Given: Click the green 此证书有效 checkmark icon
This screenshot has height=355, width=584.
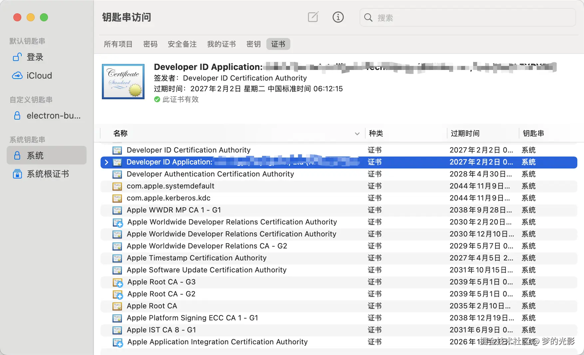Looking at the screenshot, I should pos(157,99).
